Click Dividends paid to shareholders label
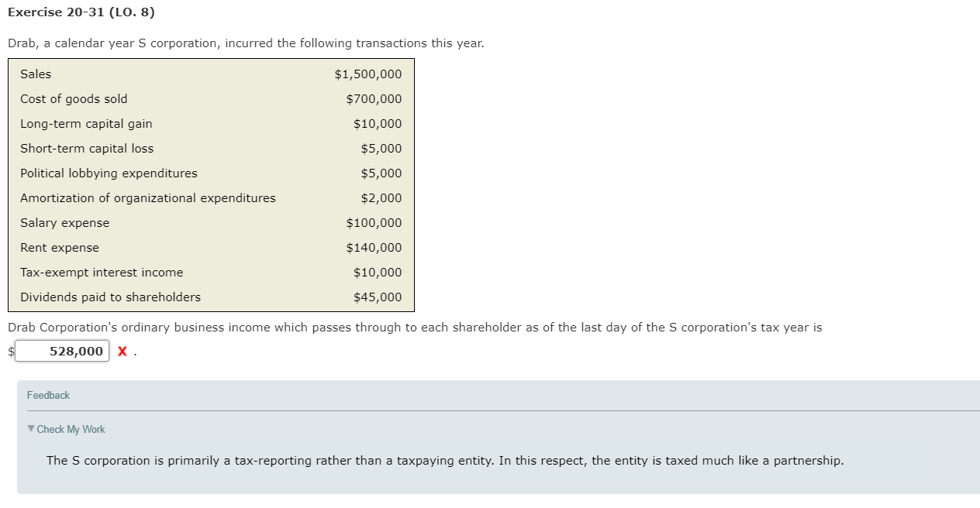 point(110,297)
